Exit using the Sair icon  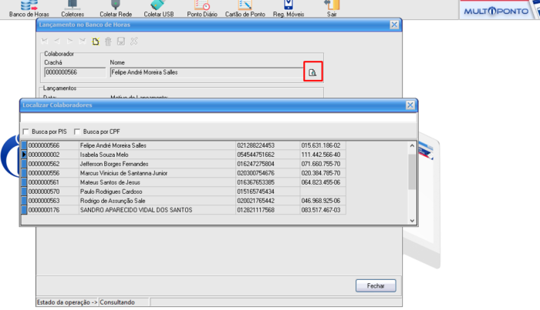pyautogui.click(x=332, y=8)
